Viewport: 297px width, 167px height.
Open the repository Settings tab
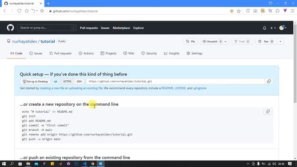tap(194, 53)
